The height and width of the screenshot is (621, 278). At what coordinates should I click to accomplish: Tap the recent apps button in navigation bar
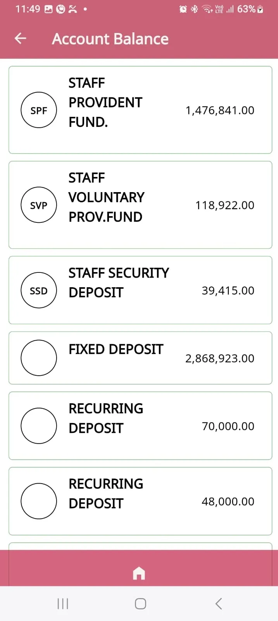pyautogui.click(x=62, y=604)
